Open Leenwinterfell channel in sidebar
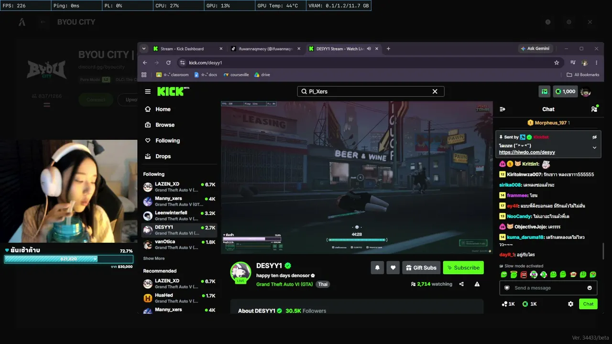 (x=179, y=215)
